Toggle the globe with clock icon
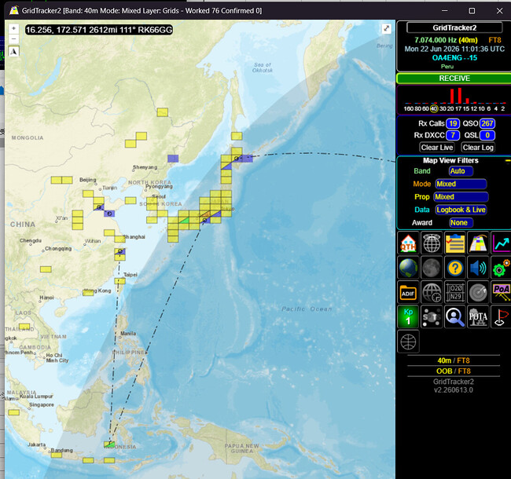This screenshot has width=511, height=479. 432,292
